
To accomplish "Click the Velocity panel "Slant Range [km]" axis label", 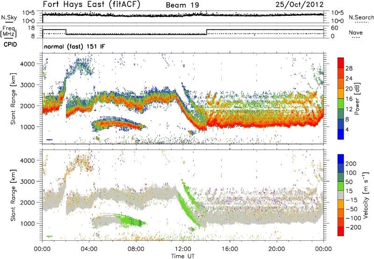I will coord(13,195).
